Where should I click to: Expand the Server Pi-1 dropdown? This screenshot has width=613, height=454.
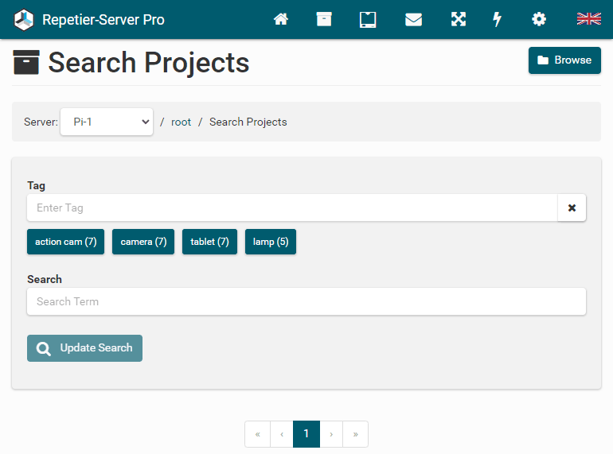107,122
